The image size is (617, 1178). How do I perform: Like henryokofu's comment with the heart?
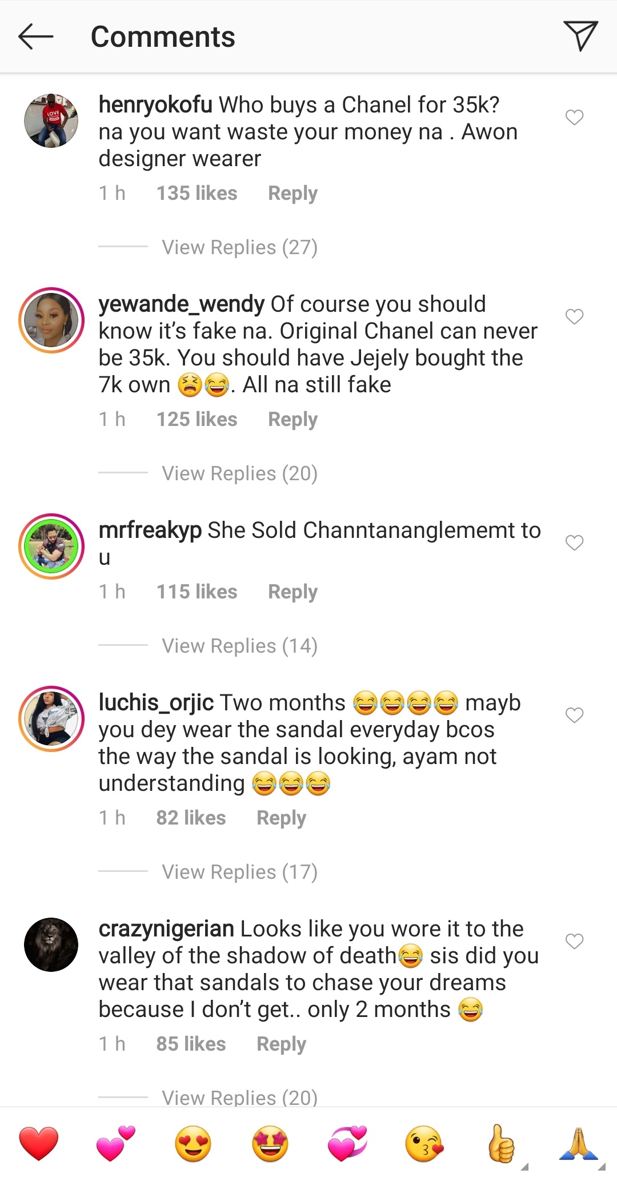[x=574, y=117]
